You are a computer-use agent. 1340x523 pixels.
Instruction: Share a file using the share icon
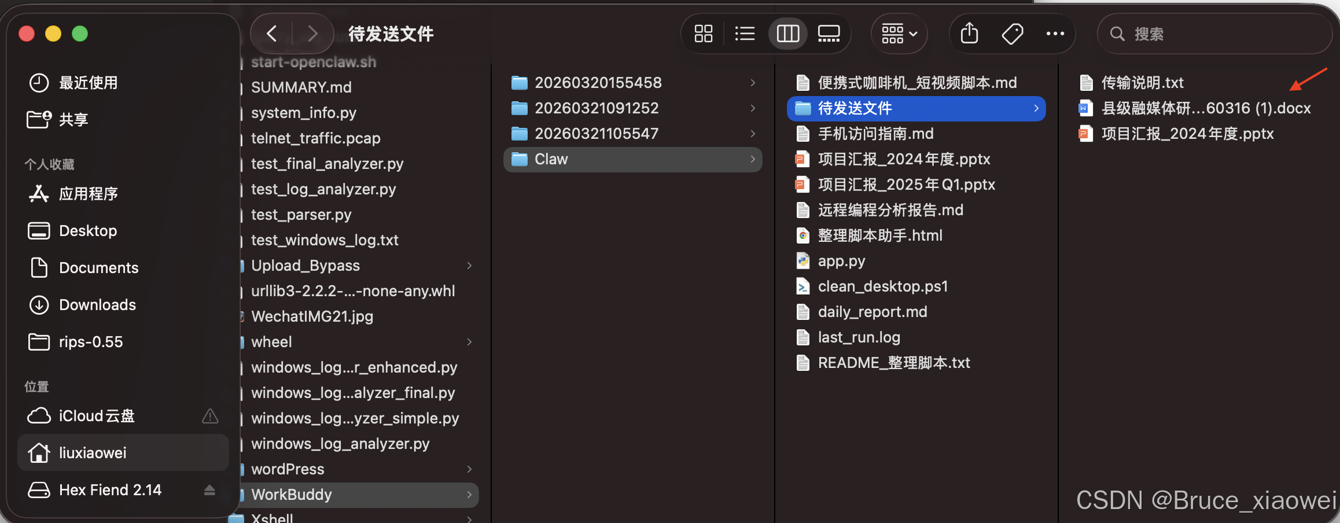[969, 34]
